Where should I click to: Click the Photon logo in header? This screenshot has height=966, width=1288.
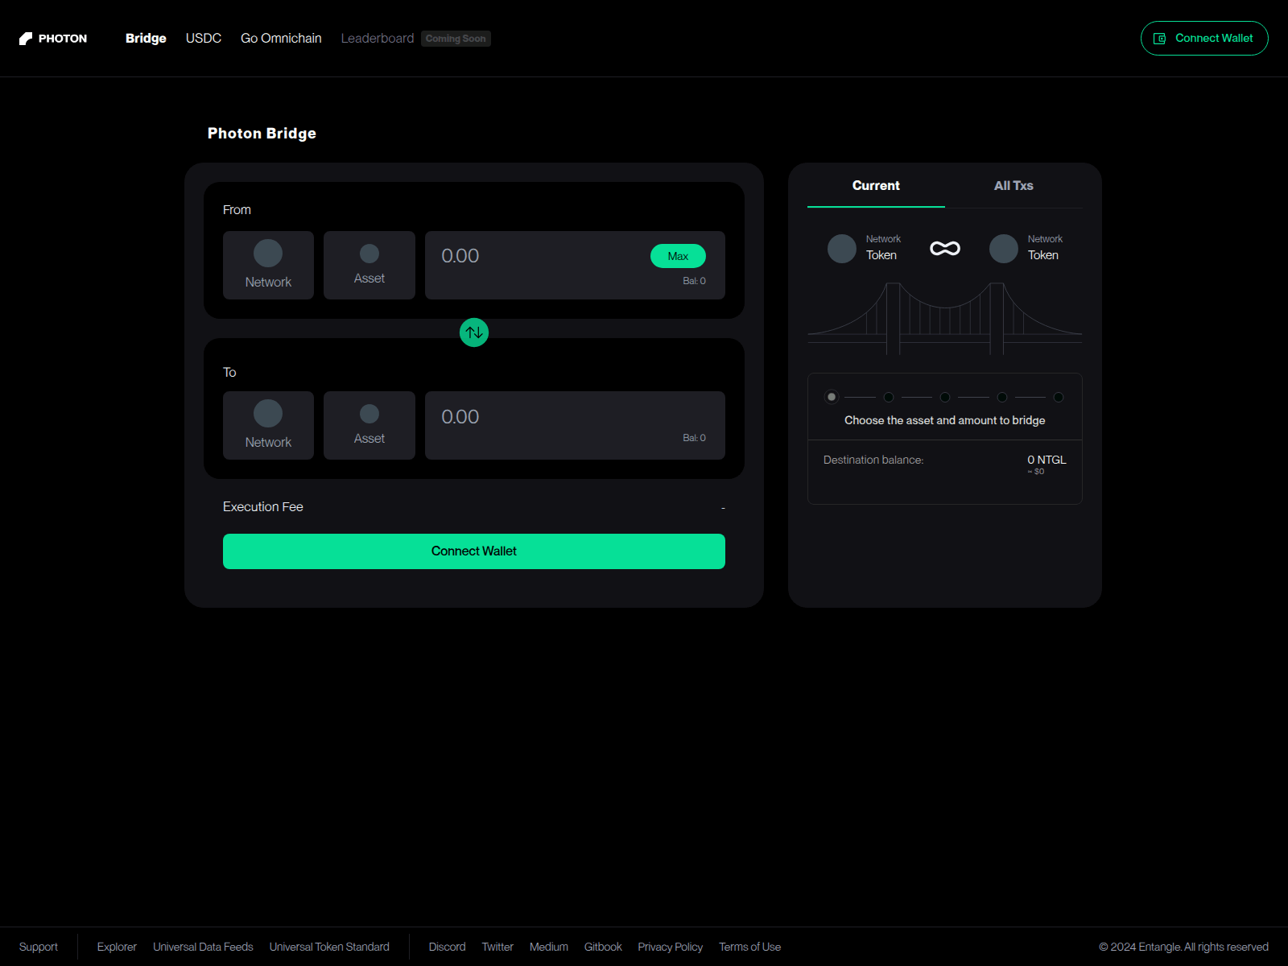(53, 39)
